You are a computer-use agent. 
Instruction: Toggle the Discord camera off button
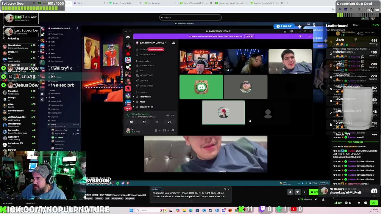point(131,122)
